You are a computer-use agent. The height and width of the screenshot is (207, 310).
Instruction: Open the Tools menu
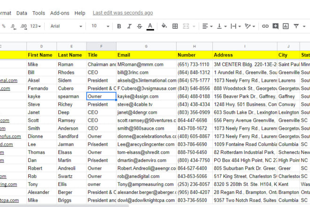39,13
